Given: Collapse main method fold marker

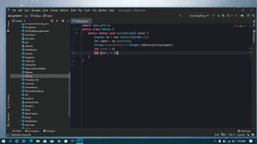Looking at the screenshot, I should tap(81, 33).
